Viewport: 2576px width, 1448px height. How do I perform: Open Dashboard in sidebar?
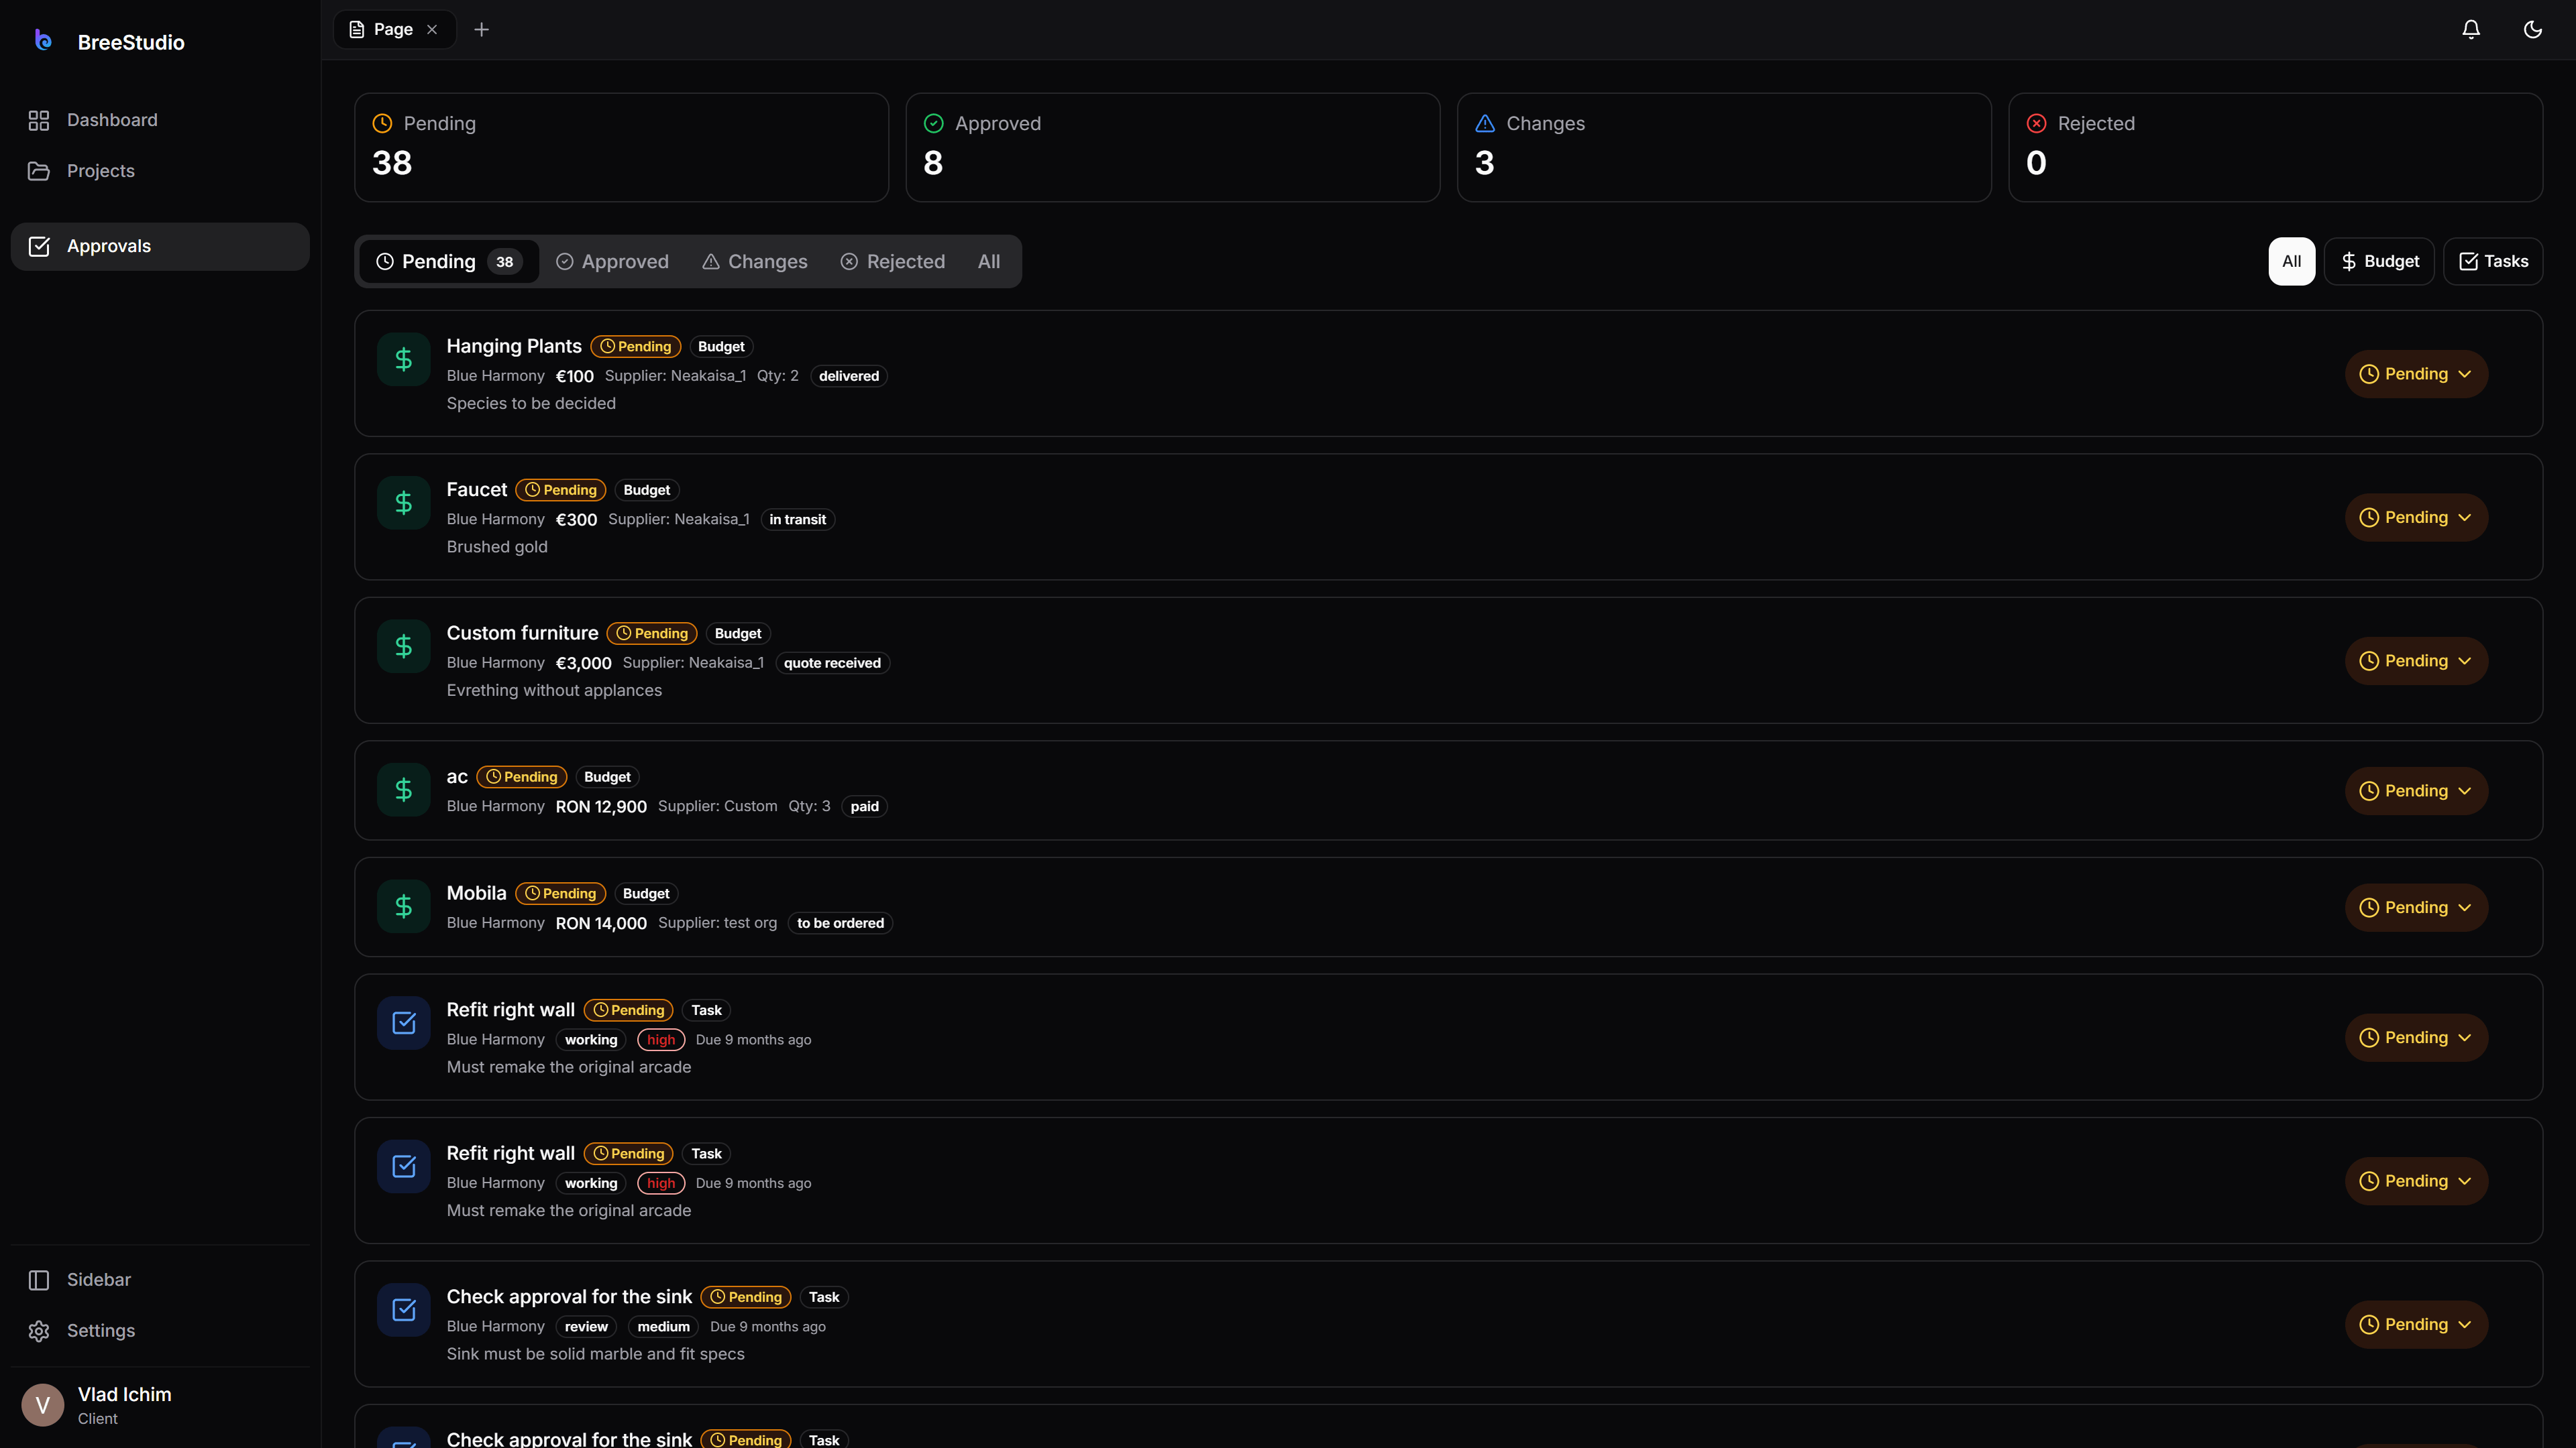(x=160, y=120)
